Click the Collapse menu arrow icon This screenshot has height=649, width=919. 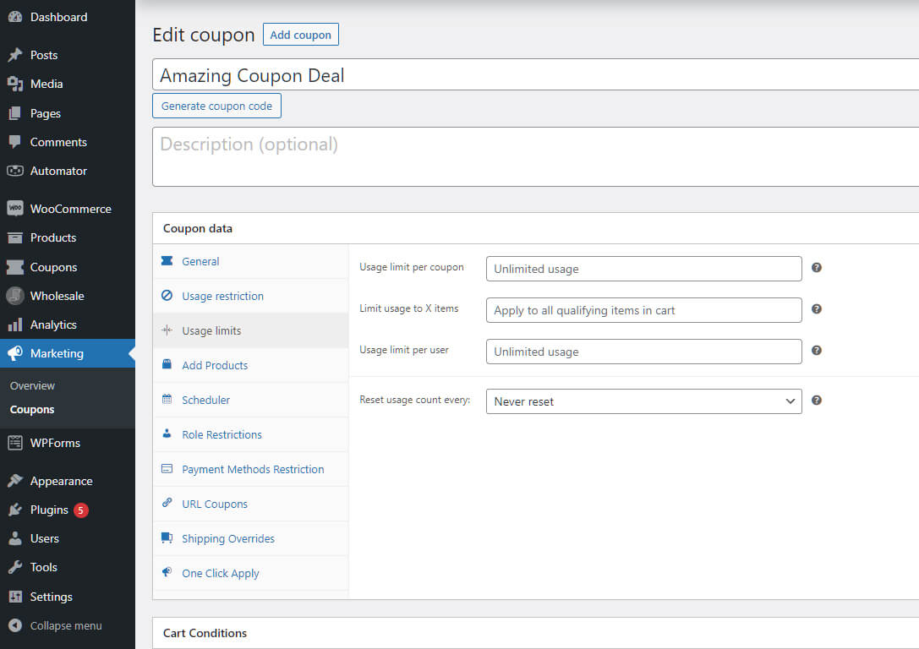coord(14,626)
